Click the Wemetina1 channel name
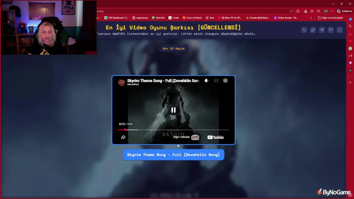Image resolution: width=354 pixels, height=199 pixels. click(x=133, y=84)
